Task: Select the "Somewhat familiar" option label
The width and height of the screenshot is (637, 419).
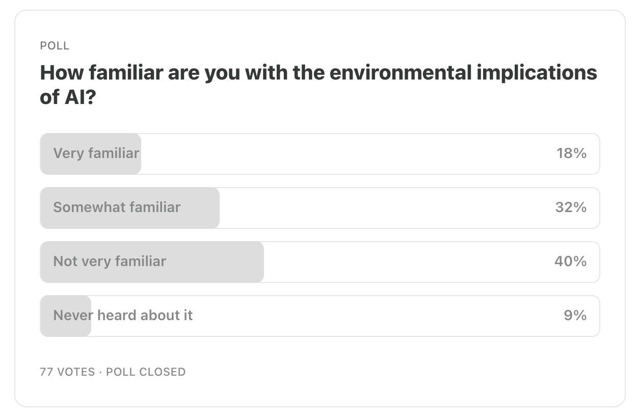Action: 117,207
